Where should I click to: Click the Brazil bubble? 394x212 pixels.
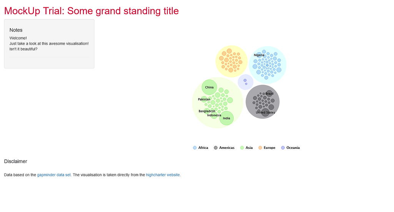(x=269, y=93)
